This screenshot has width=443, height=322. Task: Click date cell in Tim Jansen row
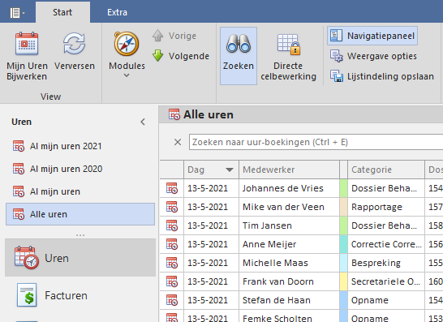[211, 225]
